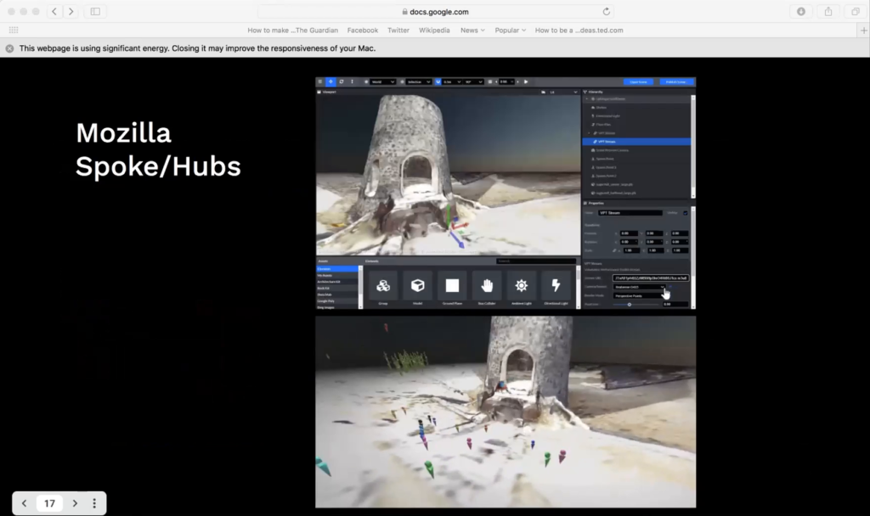870x516 pixels.
Task: Click the slide number 17 field
Action: pyautogui.click(x=49, y=503)
